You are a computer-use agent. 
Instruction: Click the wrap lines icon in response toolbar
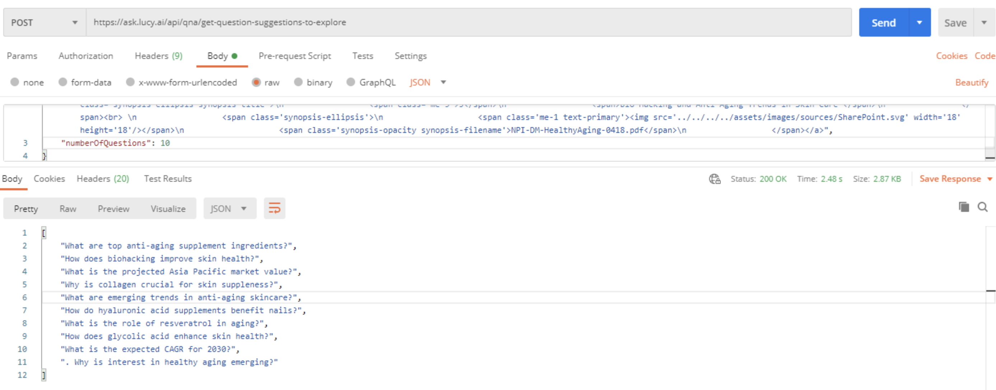pos(274,208)
